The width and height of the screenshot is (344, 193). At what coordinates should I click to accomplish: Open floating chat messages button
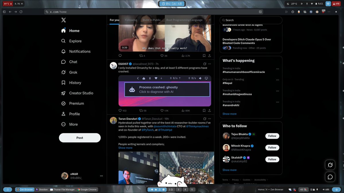pyautogui.click(x=330, y=177)
